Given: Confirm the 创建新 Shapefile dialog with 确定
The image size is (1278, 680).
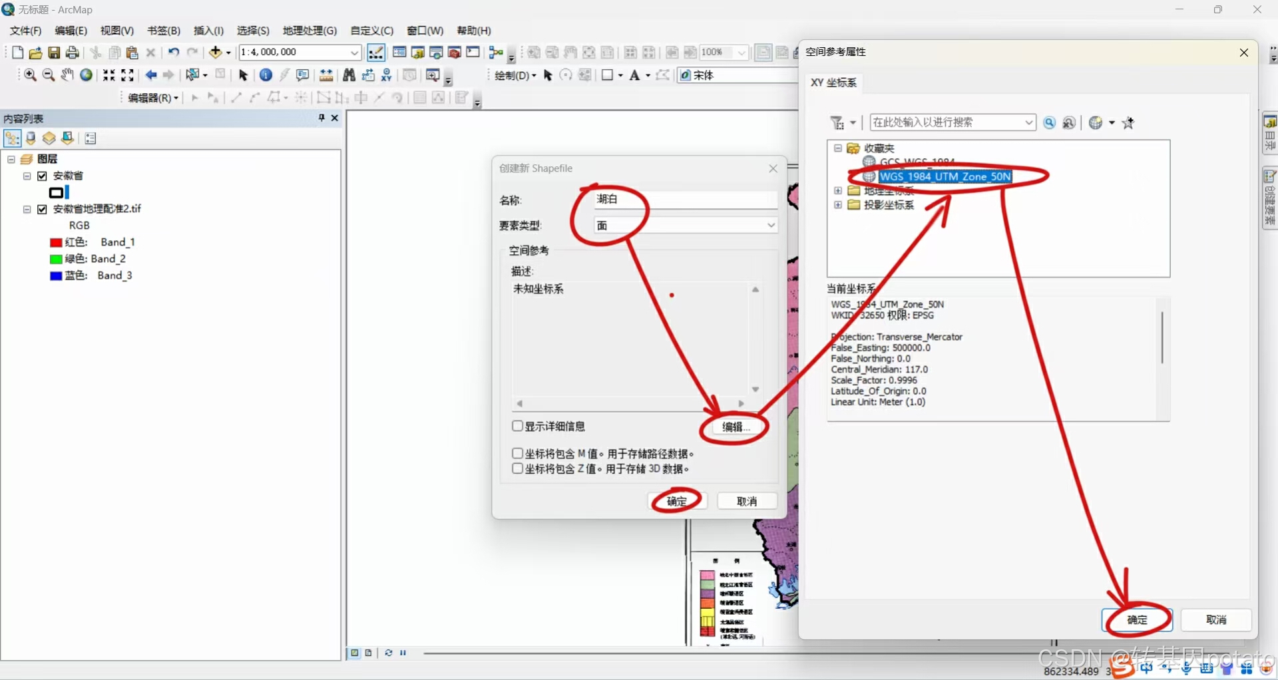Looking at the screenshot, I should (x=678, y=501).
